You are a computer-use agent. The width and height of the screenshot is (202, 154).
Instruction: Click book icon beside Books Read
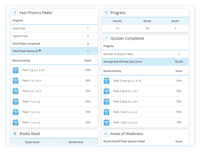[x=15, y=134]
